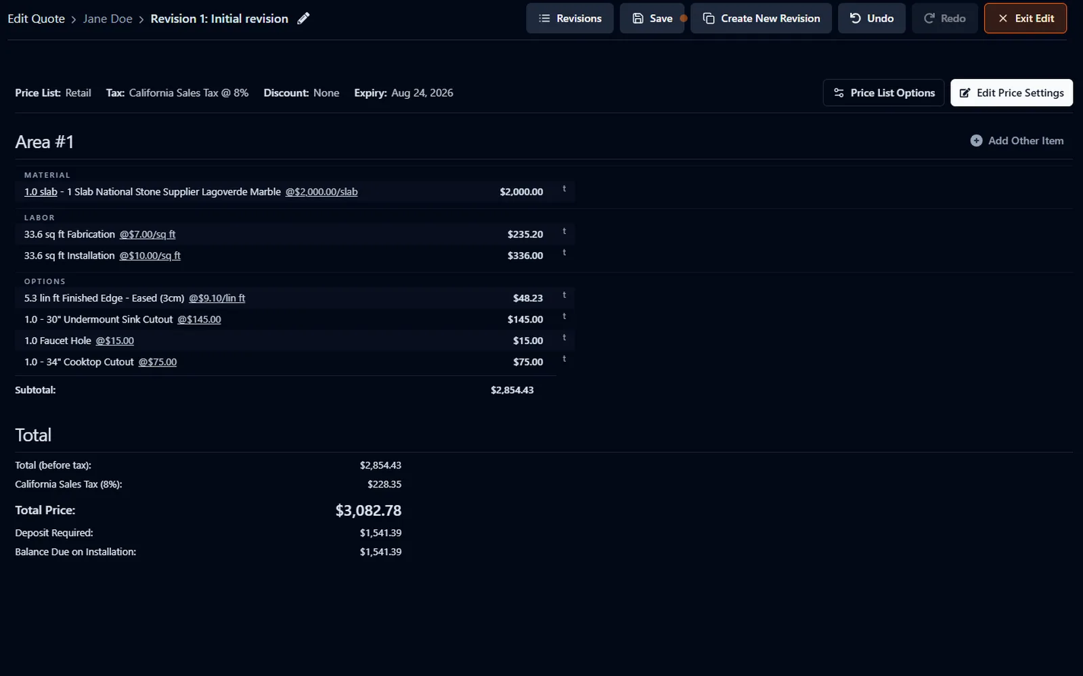Edit the Faucet Hole price @$15.00
Screen dimensions: 1083x676
(114, 341)
